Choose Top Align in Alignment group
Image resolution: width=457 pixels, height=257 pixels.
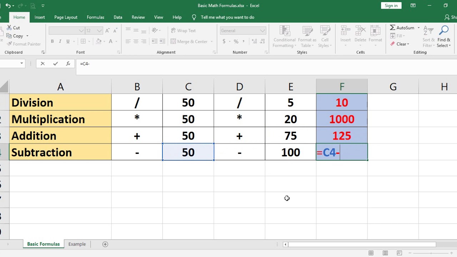tap(127, 31)
